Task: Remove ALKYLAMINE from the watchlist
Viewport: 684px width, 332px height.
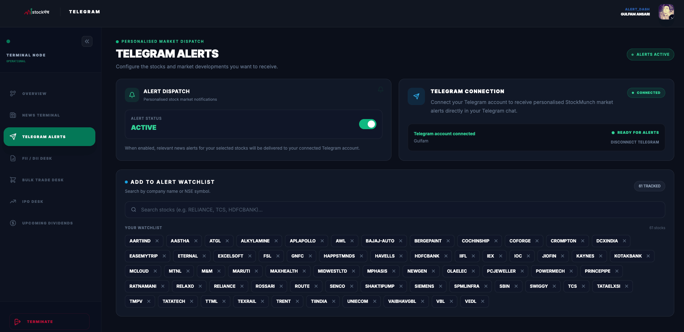Action: (276, 241)
